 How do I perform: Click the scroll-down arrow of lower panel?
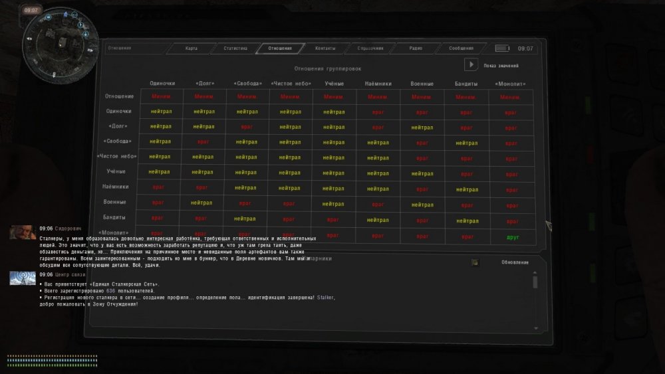click(536, 328)
